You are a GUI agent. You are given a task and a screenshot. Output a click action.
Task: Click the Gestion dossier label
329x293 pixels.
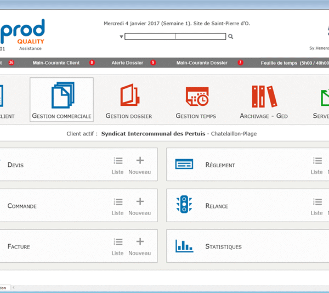129,116
